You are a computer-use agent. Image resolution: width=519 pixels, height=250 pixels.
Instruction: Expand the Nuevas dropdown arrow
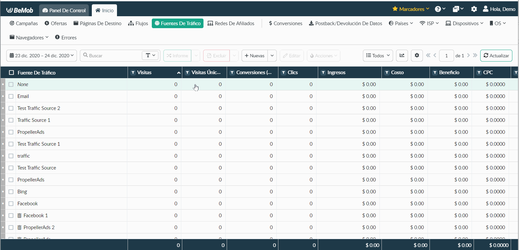pos(272,56)
